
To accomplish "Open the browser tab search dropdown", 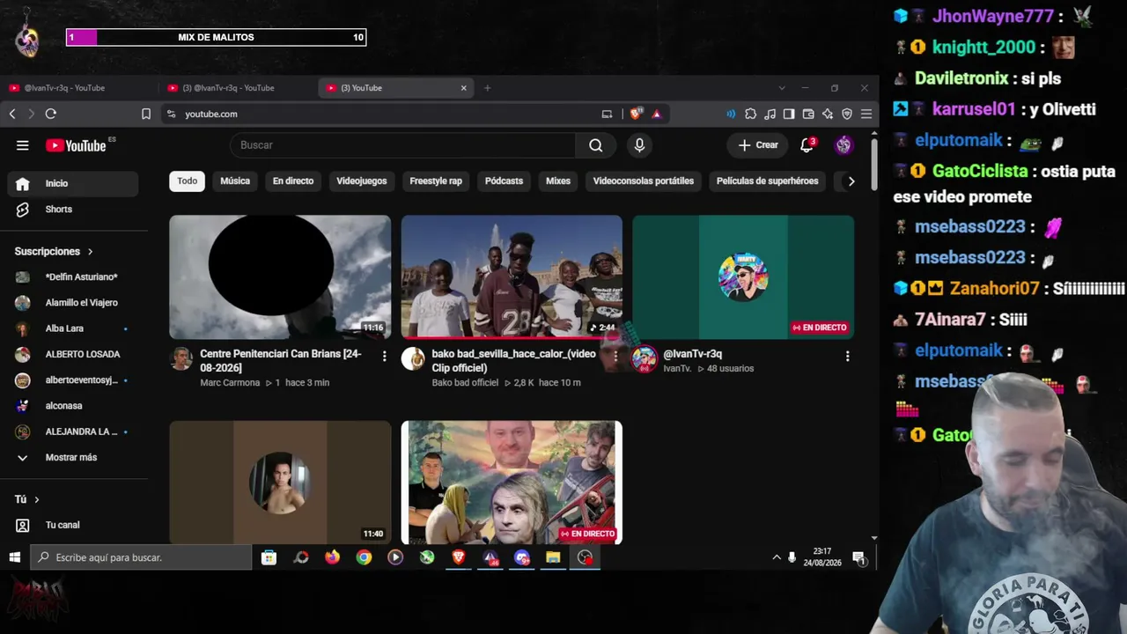I will point(781,88).
